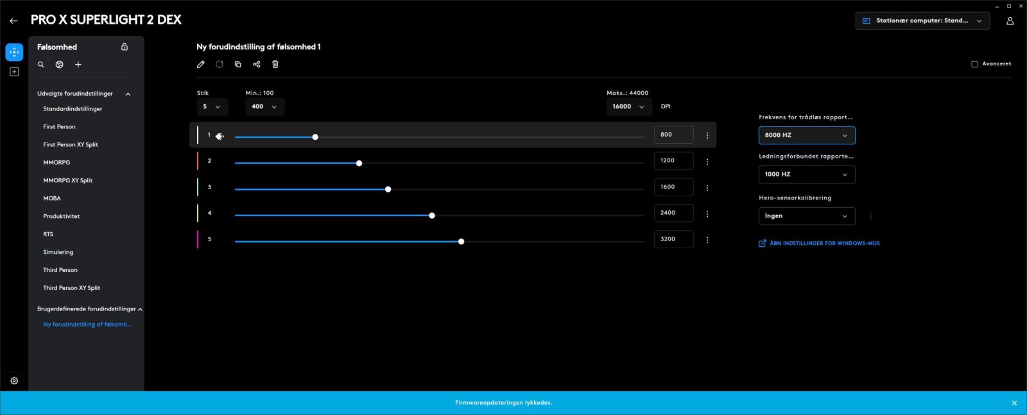Search presets with the magnifier icon
Viewport: 1027px width, 415px height.
coord(41,65)
